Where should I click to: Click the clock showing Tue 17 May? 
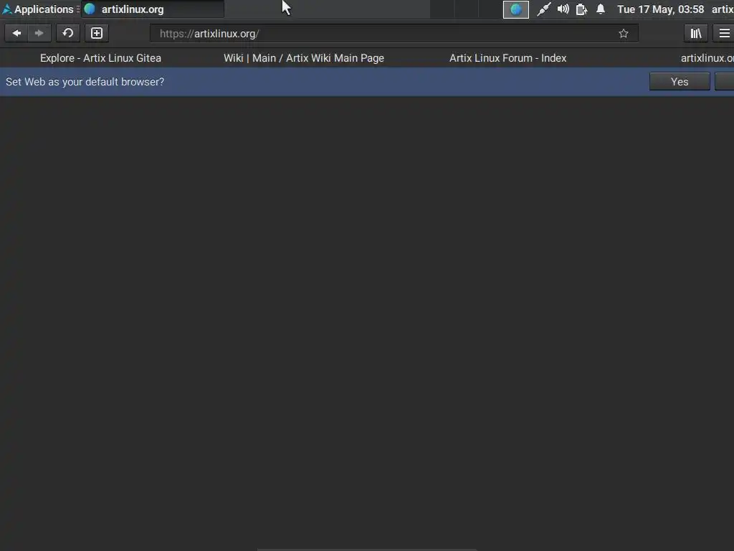(x=660, y=9)
